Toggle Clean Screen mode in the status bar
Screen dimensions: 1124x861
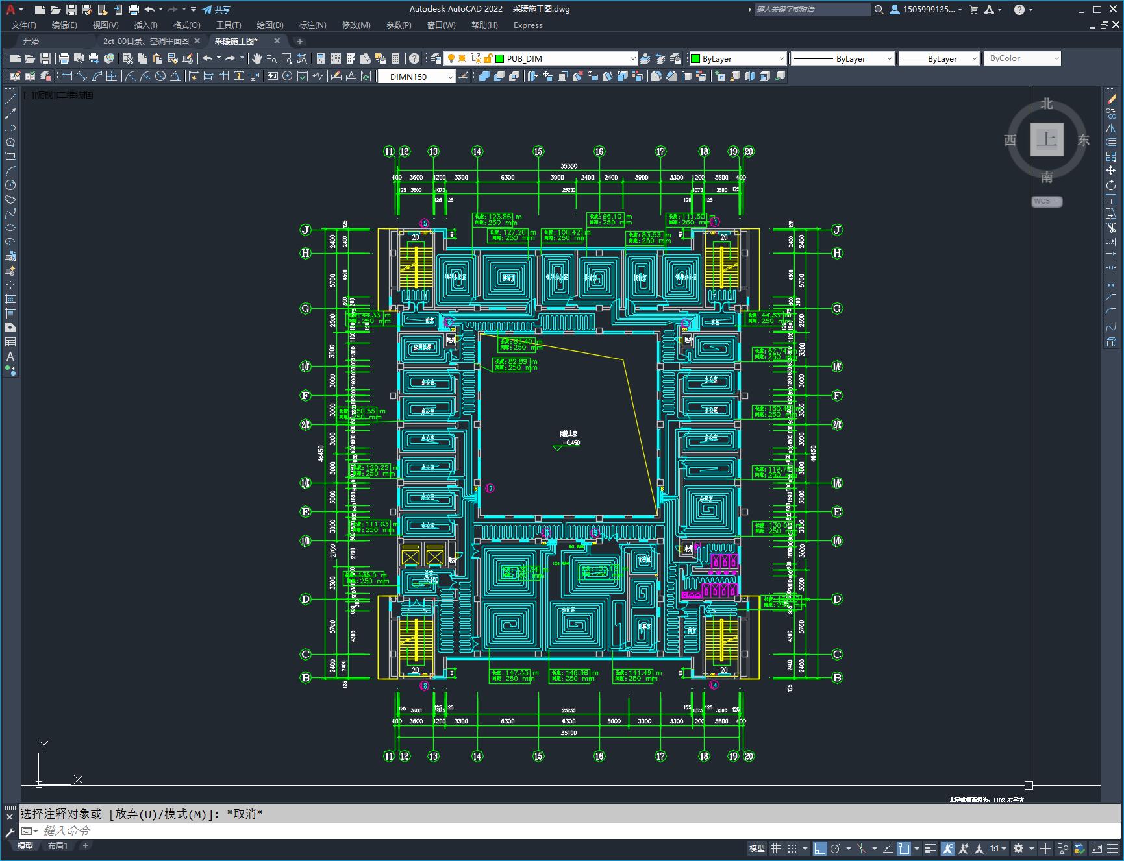pyautogui.click(x=1097, y=848)
